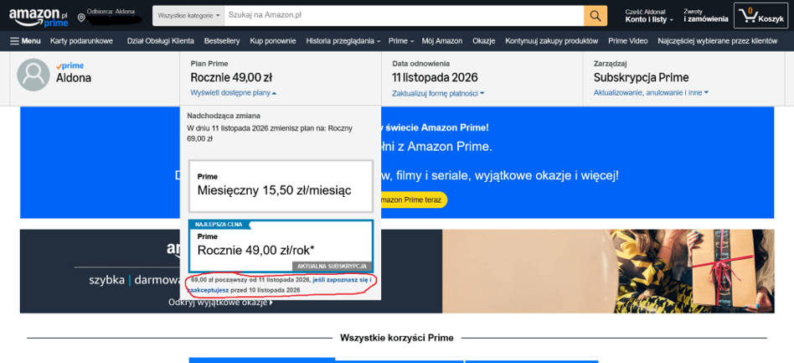Image resolution: width=794 pixels, height=363 pixels.
Task: Open Zwroty i zamówienia
Action: point(705,16)
